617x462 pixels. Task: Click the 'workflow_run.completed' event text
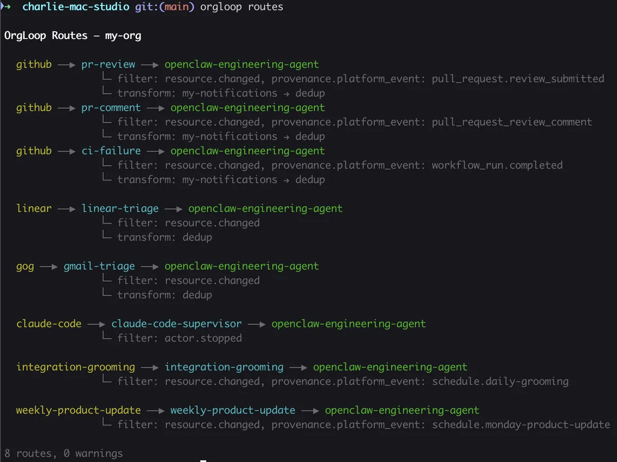pyautogui.click(x=497, y=165)
